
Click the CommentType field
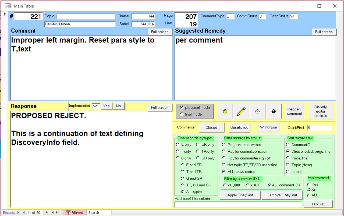click(230, 16)
